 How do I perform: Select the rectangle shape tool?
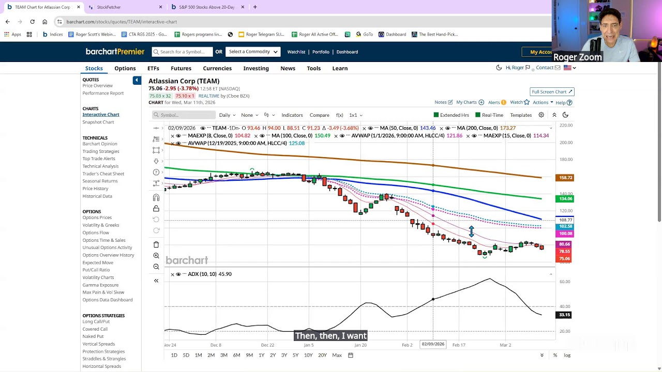156,150
